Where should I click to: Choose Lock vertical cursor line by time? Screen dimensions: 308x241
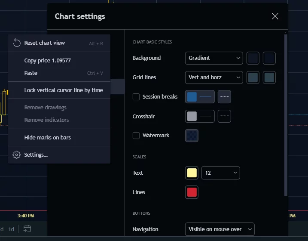[x=63, y=90]
